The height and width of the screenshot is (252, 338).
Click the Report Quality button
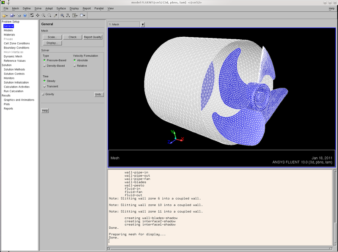93,37
